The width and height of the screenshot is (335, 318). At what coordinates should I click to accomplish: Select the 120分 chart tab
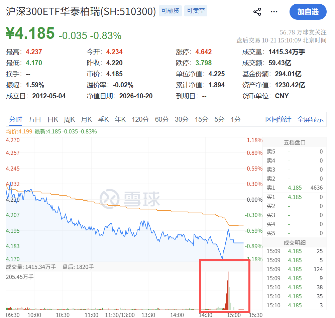point(140,119)
